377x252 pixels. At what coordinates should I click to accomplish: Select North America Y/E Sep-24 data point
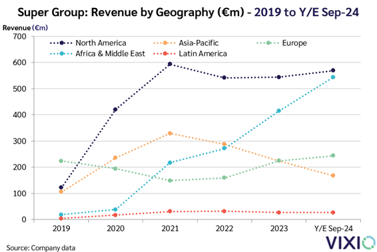333,70
